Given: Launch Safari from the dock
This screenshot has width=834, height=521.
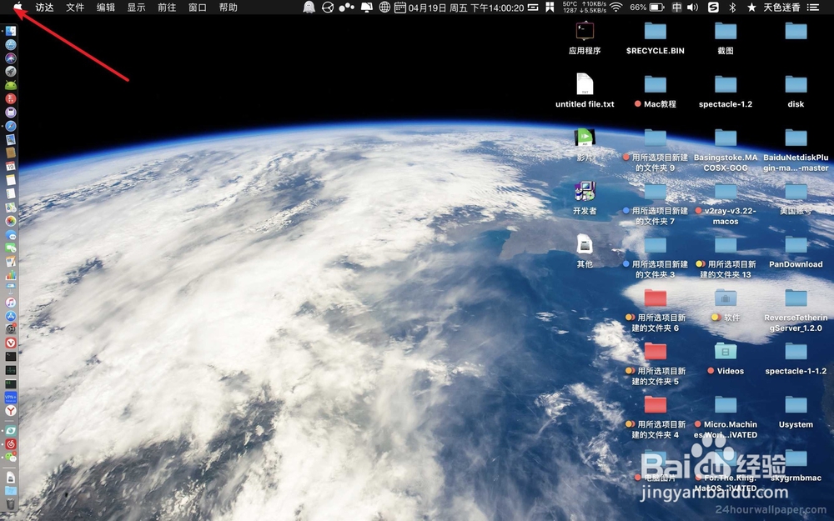Looking at the screenshot, I should (x=11, y=126).
